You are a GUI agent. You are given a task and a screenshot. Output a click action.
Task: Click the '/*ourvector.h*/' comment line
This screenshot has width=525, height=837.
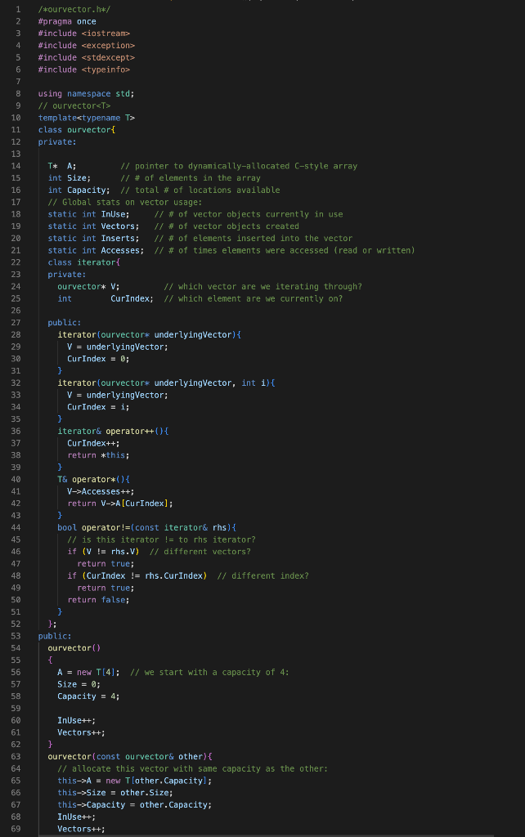tap(74, 9)
